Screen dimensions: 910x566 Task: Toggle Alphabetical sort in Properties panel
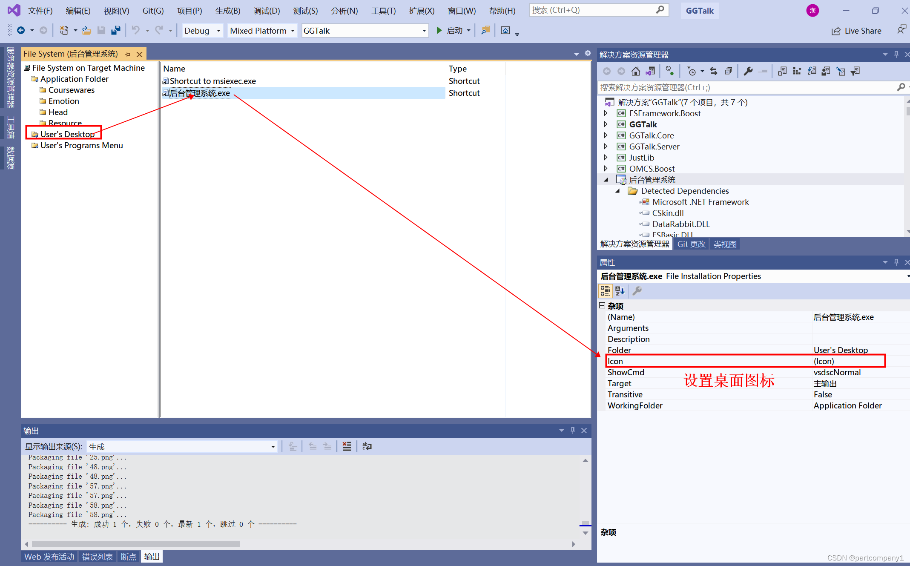620,291
